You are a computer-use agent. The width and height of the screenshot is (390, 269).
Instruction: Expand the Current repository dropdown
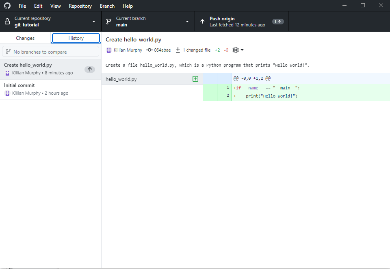pos(50,22)
